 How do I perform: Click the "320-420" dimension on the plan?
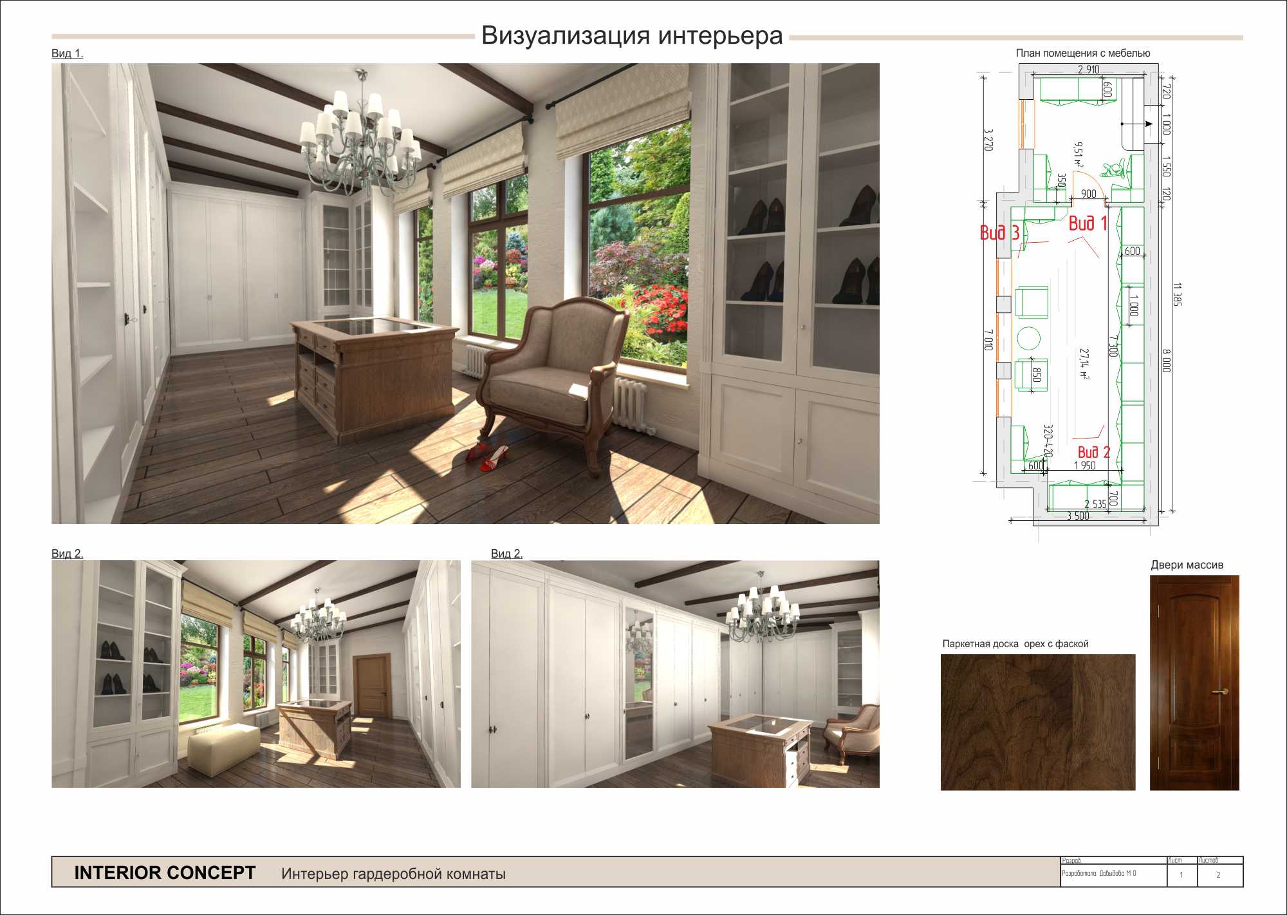tap(1048, 441)
